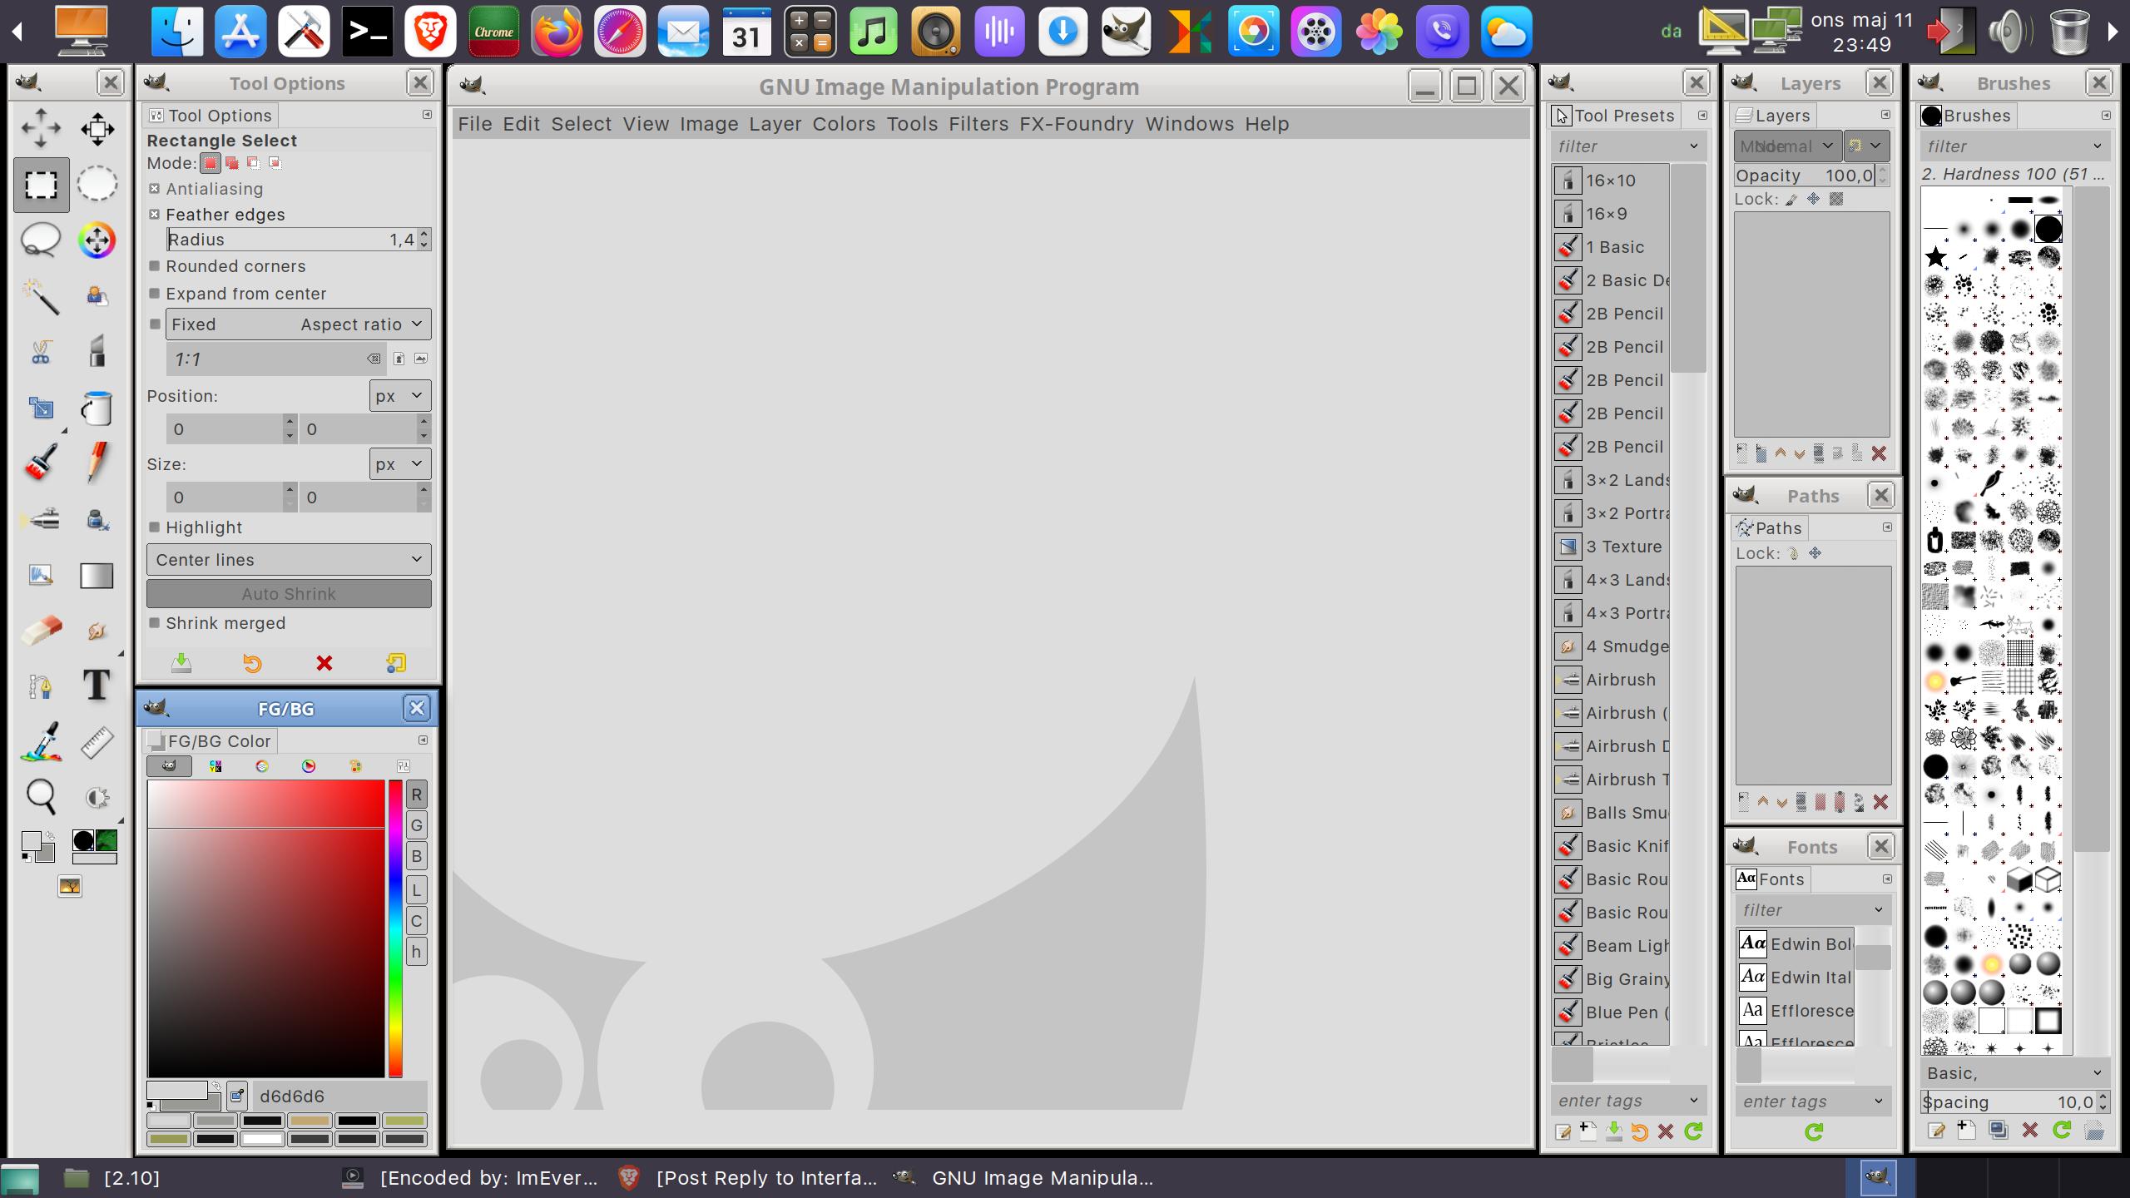Image resolution: width=2130 pixels, height=1198 pixels.
Task: Select the Ellipse Select tool
Action: tap(97, 184)
